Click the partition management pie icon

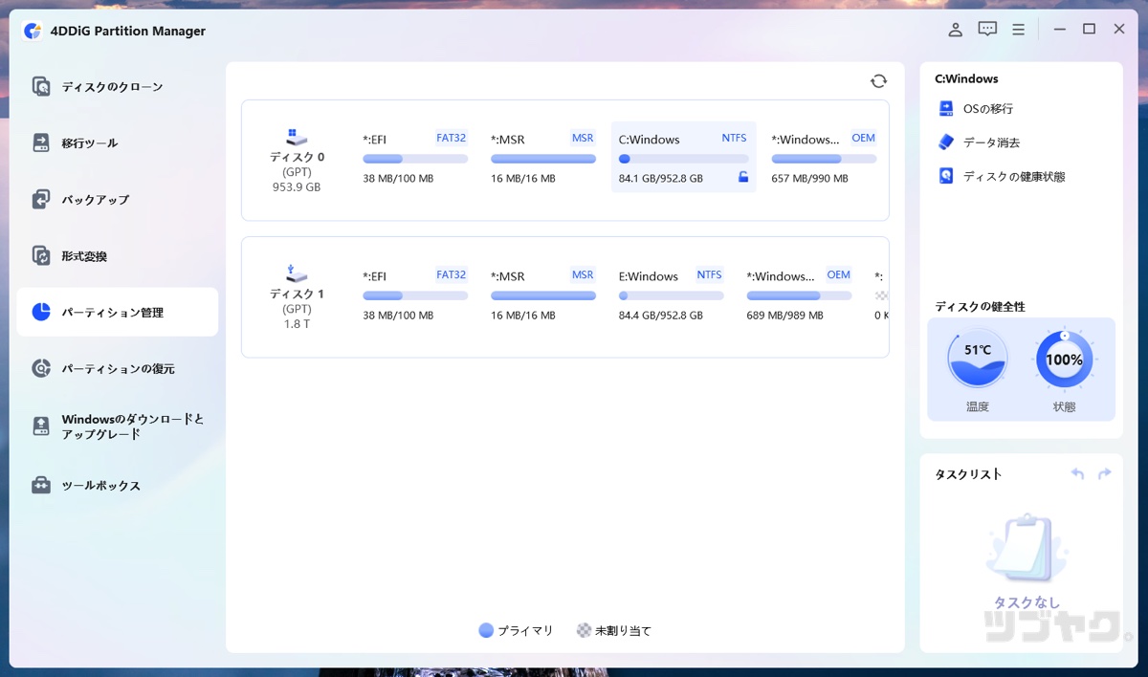[x=41, y=312]
